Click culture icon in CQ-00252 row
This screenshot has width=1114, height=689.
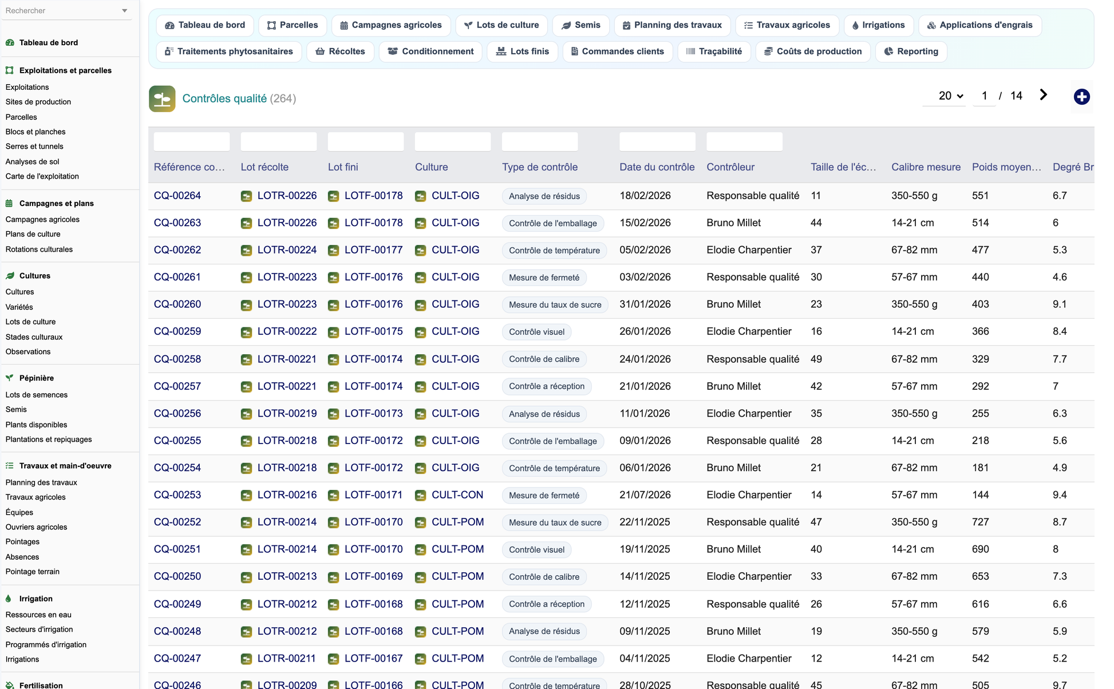[420, 522]
